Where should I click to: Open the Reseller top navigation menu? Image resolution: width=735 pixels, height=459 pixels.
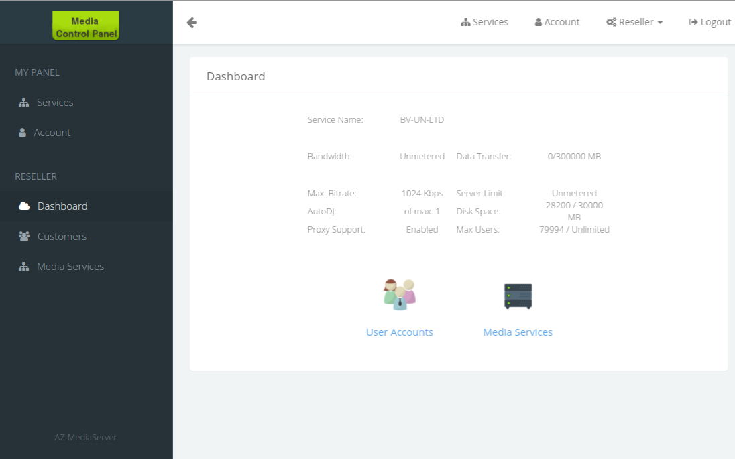pos(634,23)
